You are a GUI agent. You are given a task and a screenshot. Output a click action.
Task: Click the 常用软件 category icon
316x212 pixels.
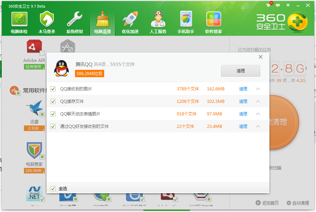click(x=15, y=90)
